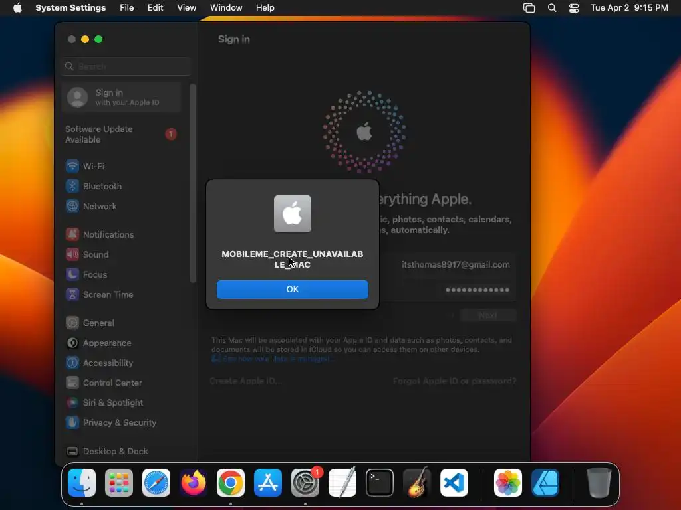Click Forgot Apple ID or password link

(x=455, y=381)
